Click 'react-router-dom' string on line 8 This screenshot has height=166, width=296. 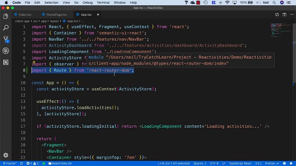point(109,71)
